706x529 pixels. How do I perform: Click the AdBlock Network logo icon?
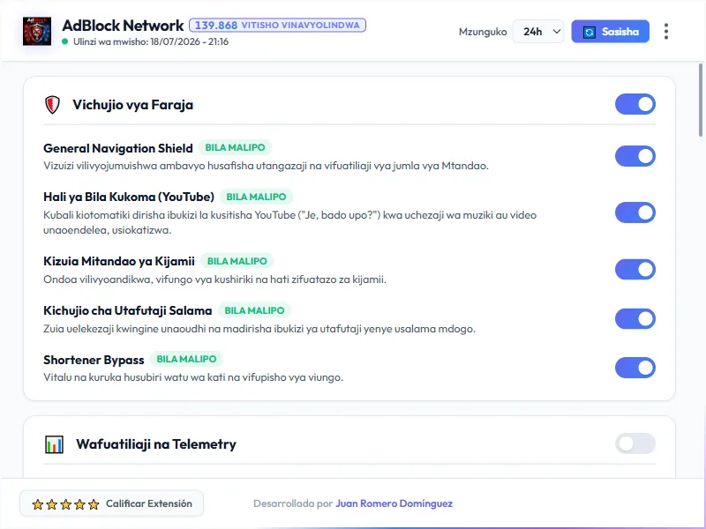click(x=37, y=31)
